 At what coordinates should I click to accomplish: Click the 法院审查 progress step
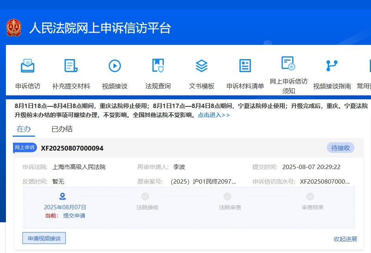point(227,196)
